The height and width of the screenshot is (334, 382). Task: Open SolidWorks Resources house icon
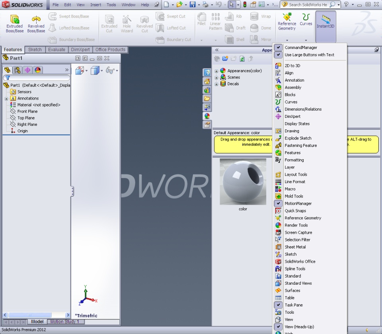tap(207, 82)
